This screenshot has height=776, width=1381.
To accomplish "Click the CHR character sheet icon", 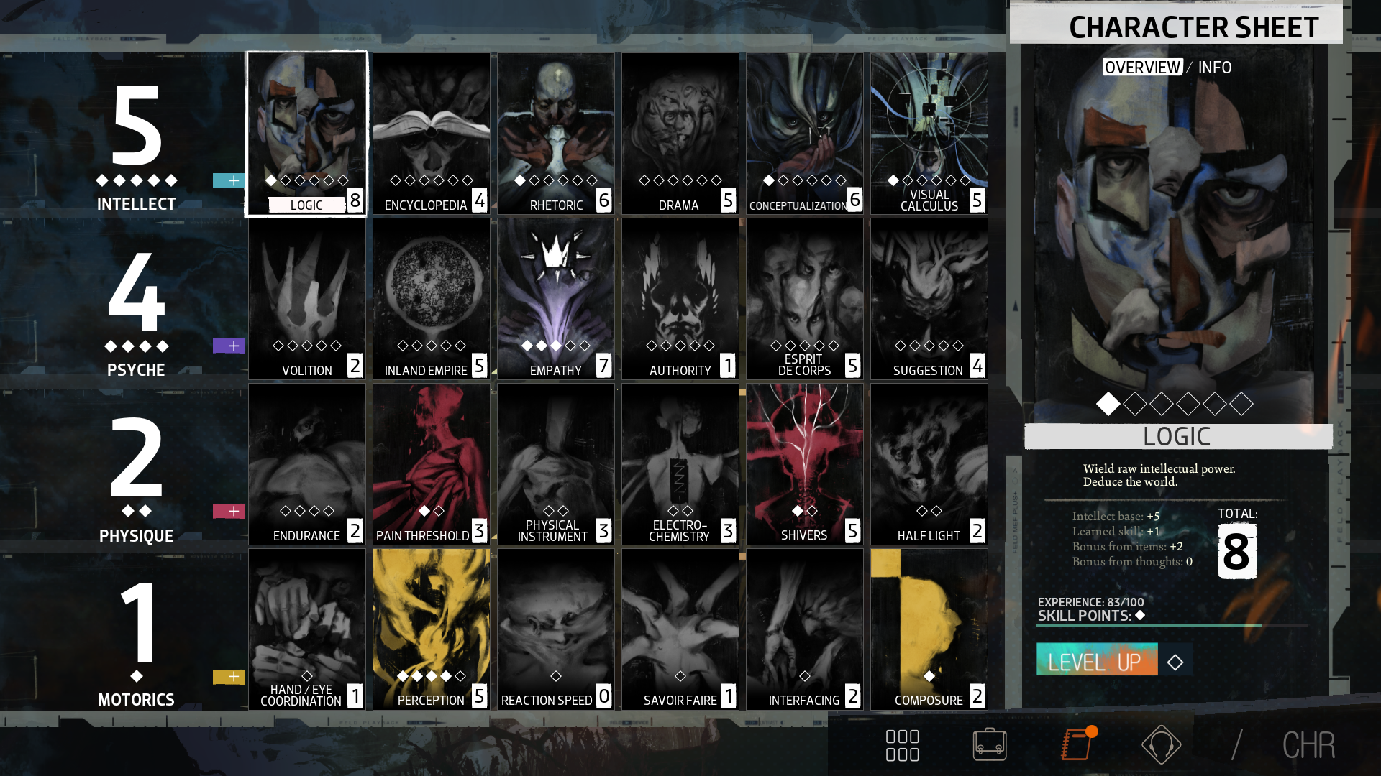I will coord(1308,745).
